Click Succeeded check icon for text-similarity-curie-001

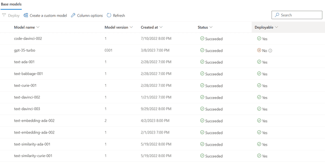[x=202, y=156]
